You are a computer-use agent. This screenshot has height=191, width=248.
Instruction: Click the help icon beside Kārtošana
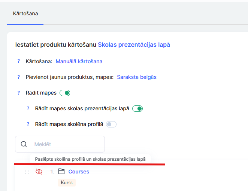click(x=19, y=61)
